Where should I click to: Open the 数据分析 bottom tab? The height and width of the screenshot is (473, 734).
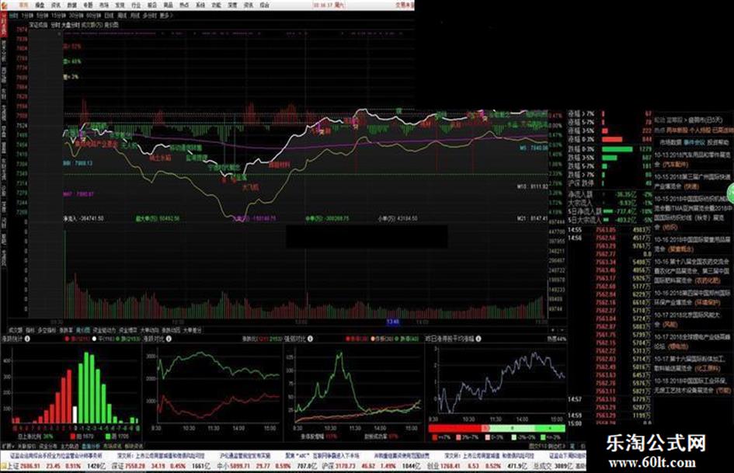point(91,447)
